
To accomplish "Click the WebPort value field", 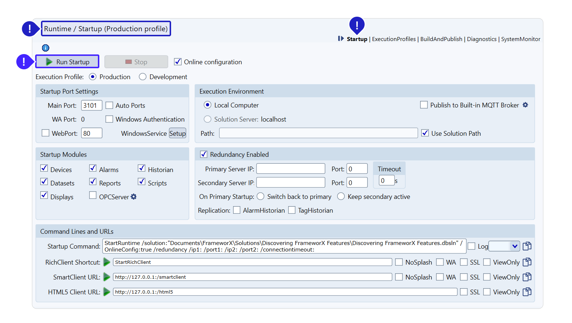I will (92, 133).
